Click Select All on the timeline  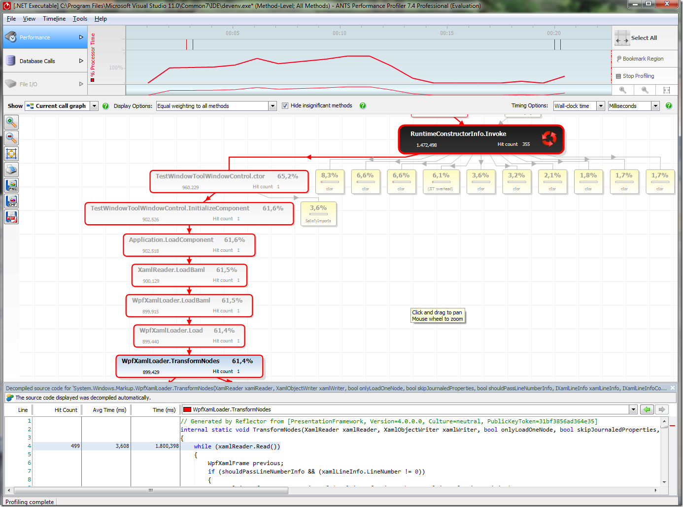point(645,38)
